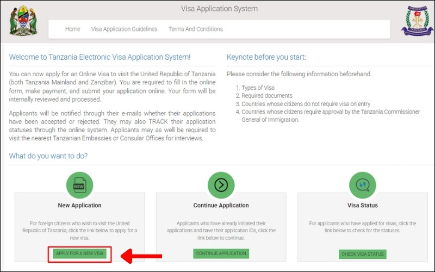Screen dimensions: 435x272
Task: Click the paragraph starting 'You can now apply'
Action: 112,86
